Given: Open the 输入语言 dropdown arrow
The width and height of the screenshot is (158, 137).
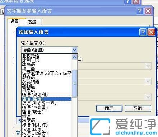Looking at the screenshot, I should click(x=75, y=50).
